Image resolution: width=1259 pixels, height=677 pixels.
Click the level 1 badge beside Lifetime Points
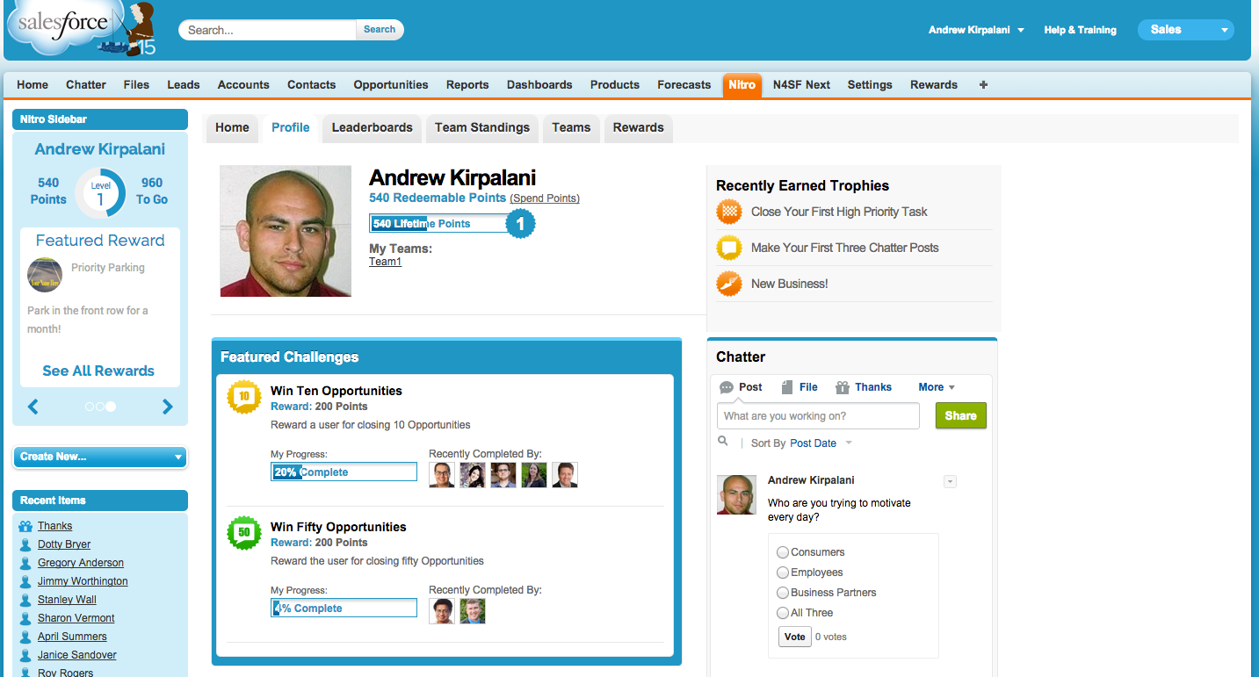520,224
